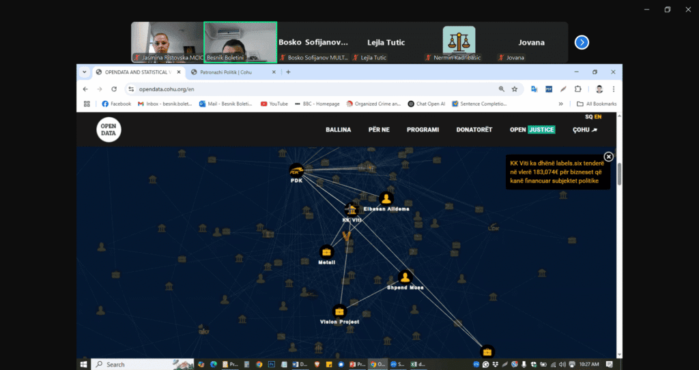Open the PROGRAMI menu item
Screen dimensions: 699x370
coord(423,129)
